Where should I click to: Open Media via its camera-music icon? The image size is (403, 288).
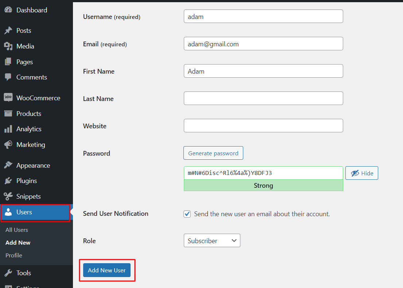coord(8,46)
